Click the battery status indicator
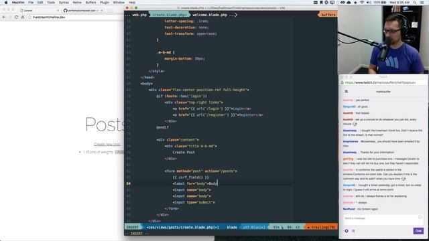The image size is (429, 241). pyautogui.click(x=381, y=3)
